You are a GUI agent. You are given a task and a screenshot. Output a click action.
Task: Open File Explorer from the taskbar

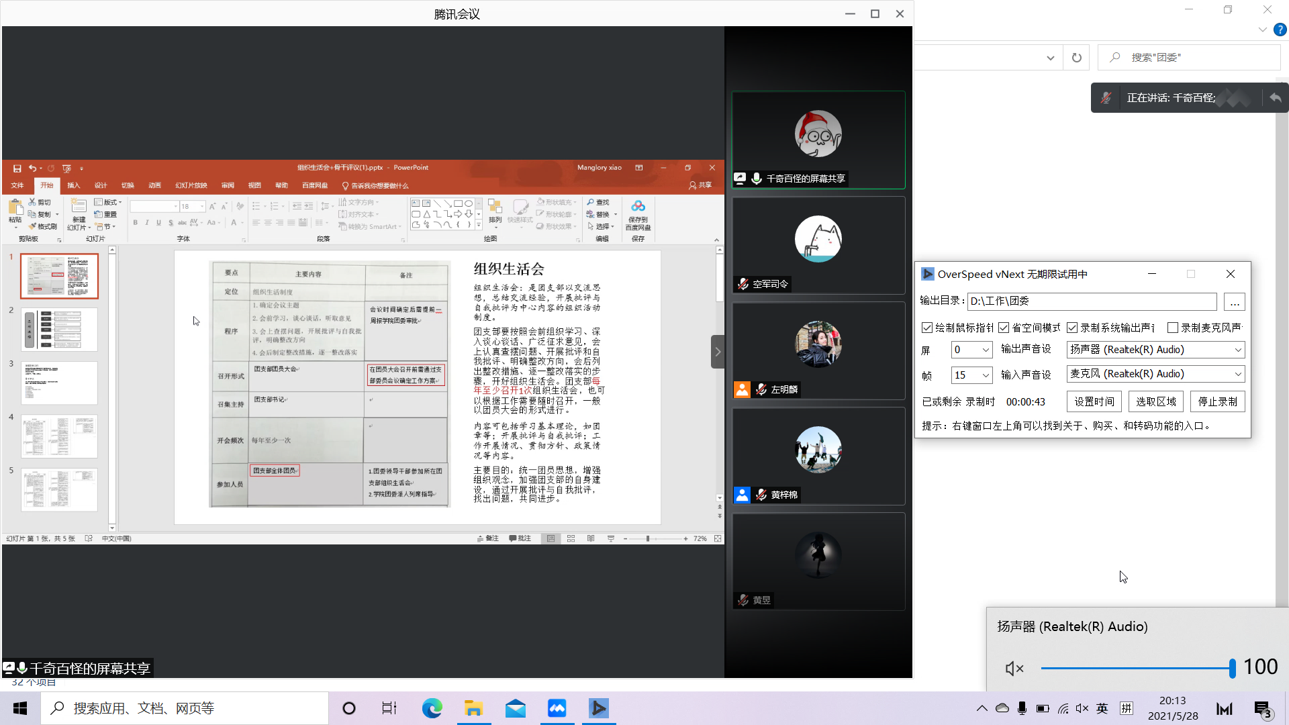click(x=473, y=708)
